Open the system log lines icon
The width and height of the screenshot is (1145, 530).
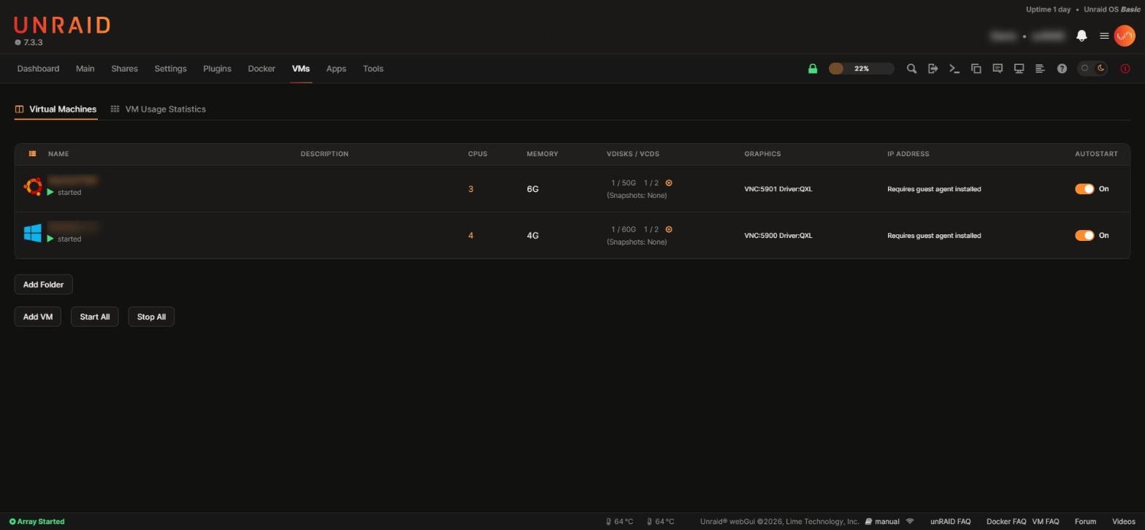(1040, 69)
